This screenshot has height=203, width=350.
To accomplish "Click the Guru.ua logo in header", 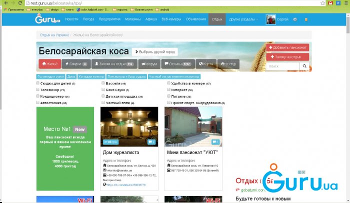I will click(x=46, y=19).
